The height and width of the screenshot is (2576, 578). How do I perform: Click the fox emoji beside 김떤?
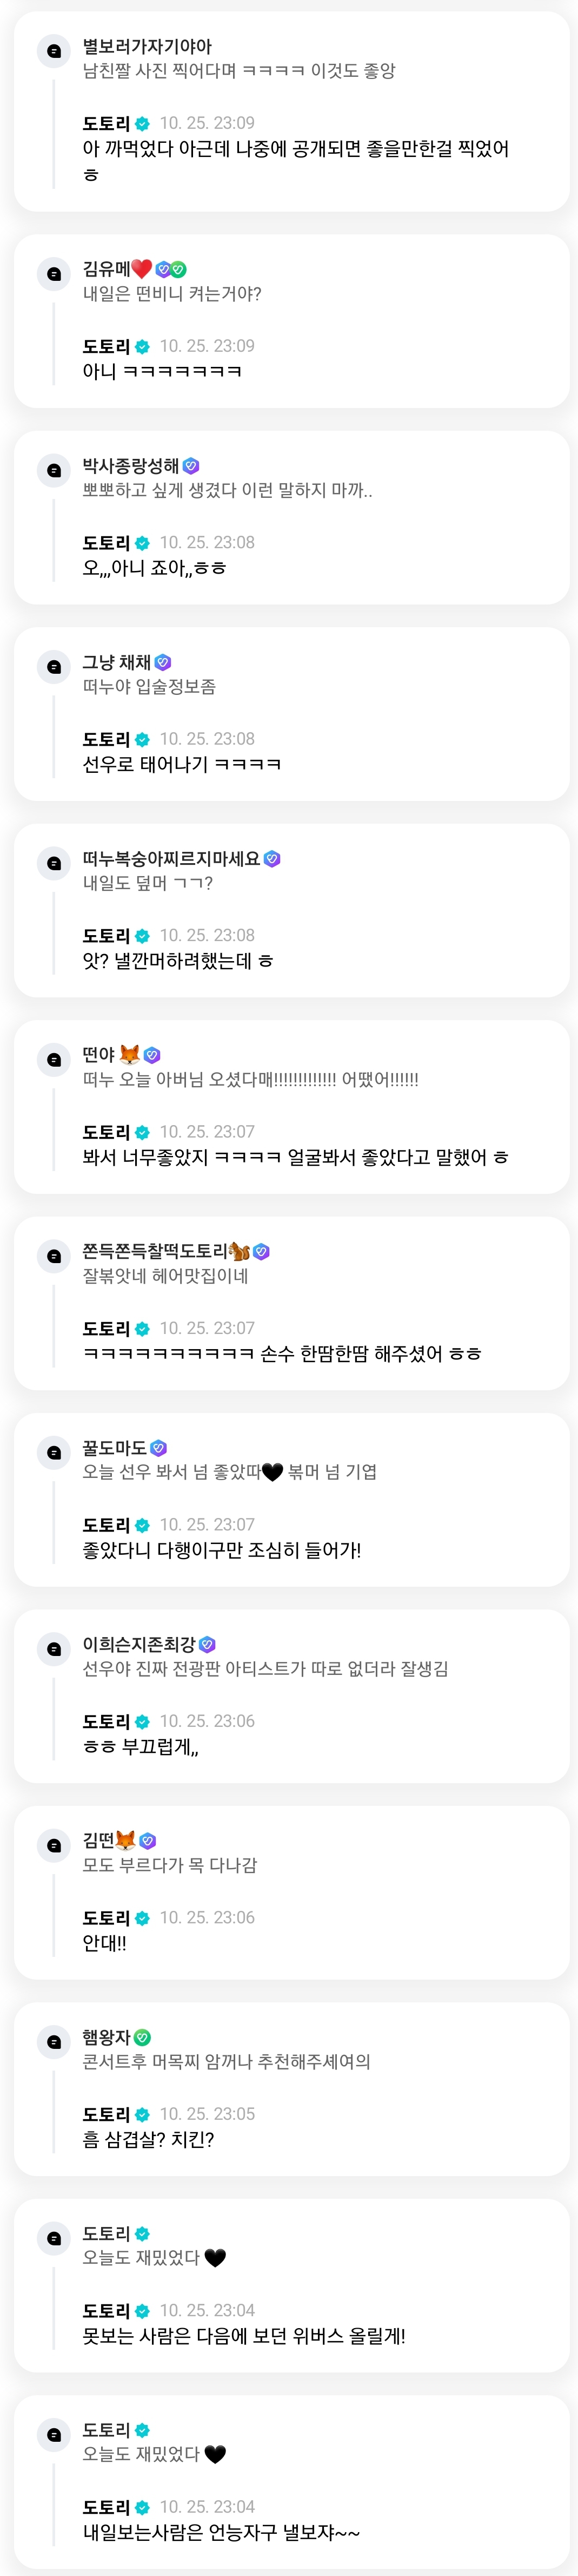click(126, 1840)
